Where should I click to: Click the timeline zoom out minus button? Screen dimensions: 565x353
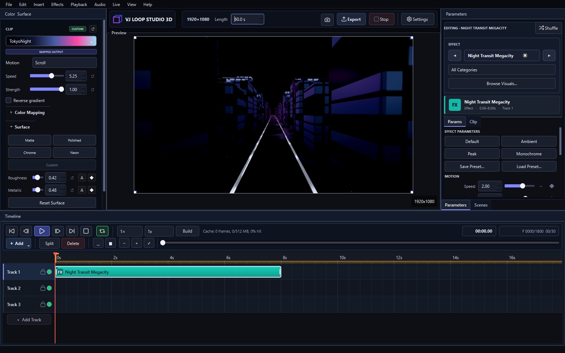click(124, 243)
